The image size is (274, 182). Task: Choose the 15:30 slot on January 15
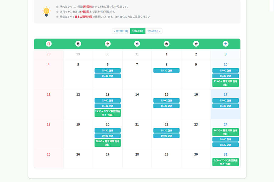167,106
